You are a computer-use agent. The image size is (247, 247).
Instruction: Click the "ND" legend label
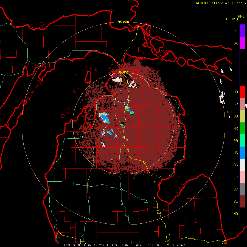pyautogui.click(x=235, y=214)
